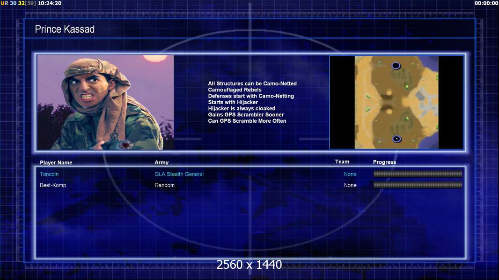Click the Prince Kassad portrait image
The image size is (499, 280).
click(105, 102)
